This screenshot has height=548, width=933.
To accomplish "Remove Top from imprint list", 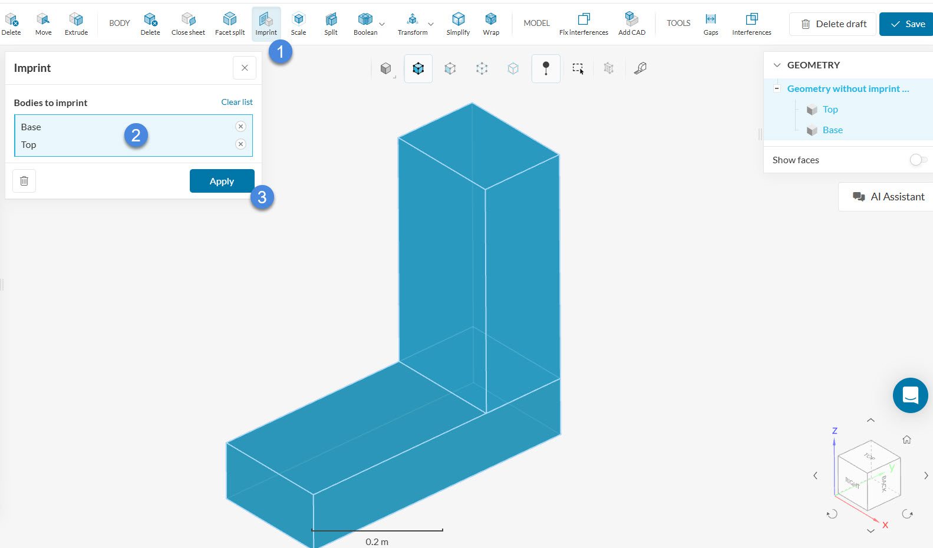I will point(240,144).
